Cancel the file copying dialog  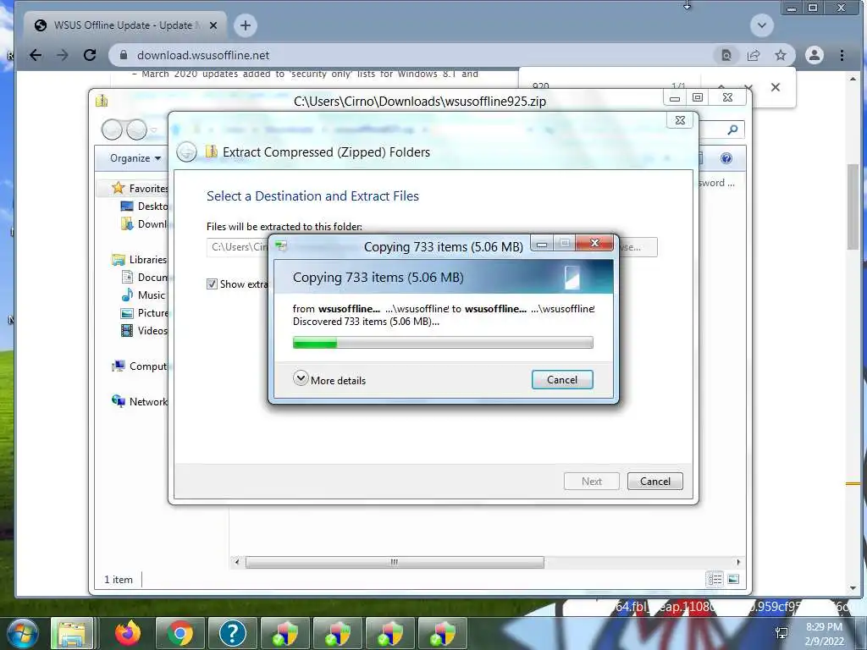(562, 380)
